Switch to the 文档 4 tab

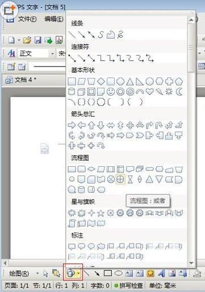pos(21,80)
